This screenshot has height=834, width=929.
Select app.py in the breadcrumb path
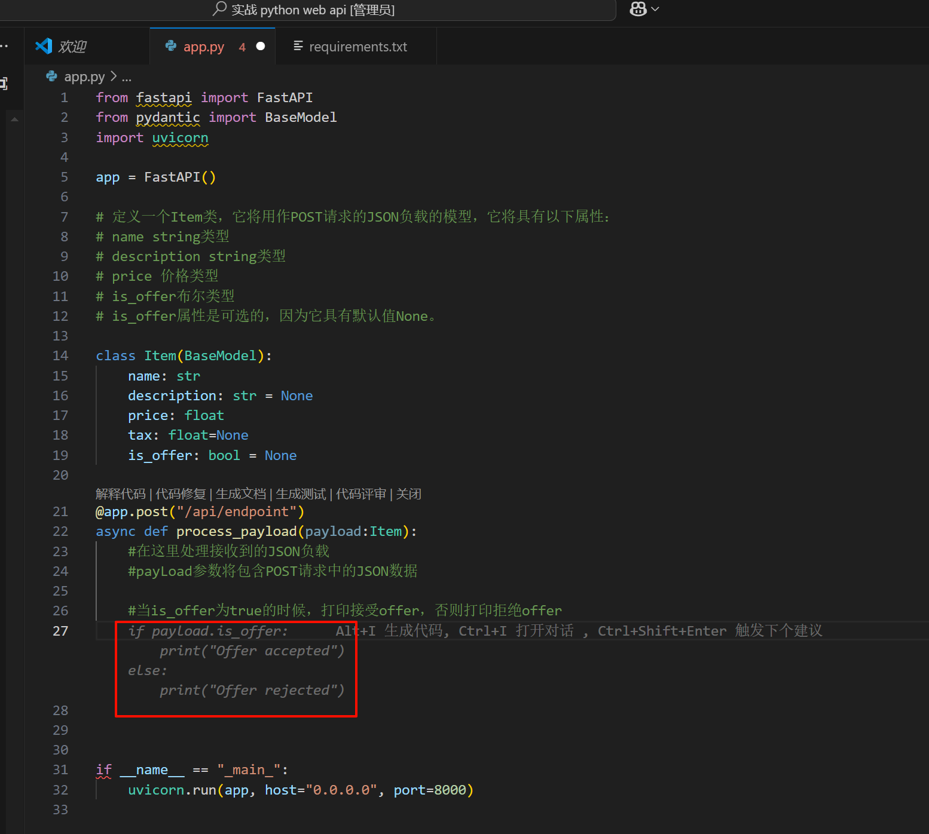click(x=84, y=76)
